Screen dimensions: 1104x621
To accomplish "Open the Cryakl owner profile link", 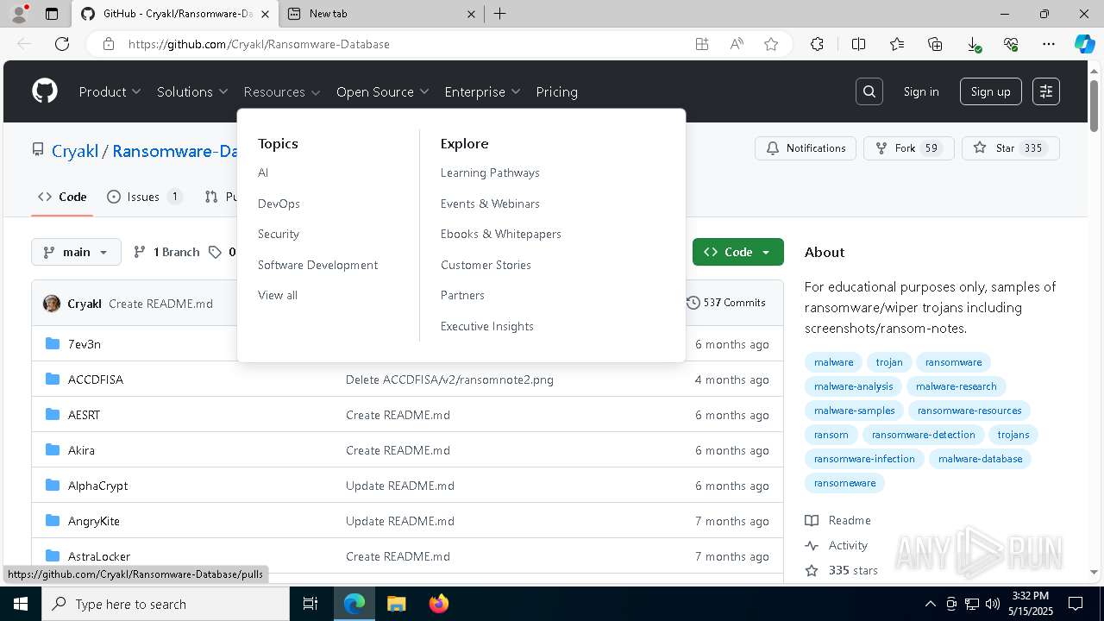I will (75, 151).
